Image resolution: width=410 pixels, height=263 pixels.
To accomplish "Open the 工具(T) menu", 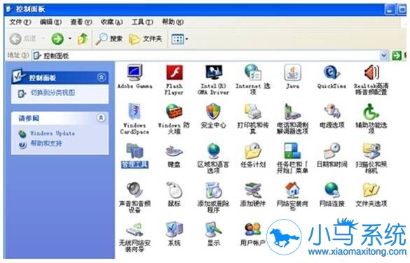I will [142, 22].
